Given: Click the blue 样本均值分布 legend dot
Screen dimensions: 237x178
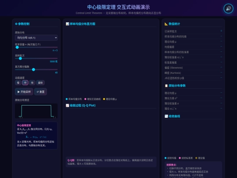Looking at the screenshot, I should tap(67, 99).
